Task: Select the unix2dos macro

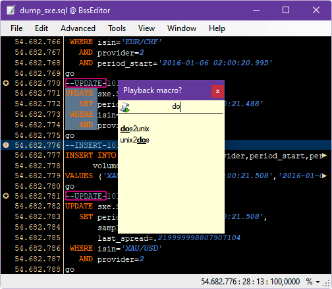Action: click(x=134, y=140)
